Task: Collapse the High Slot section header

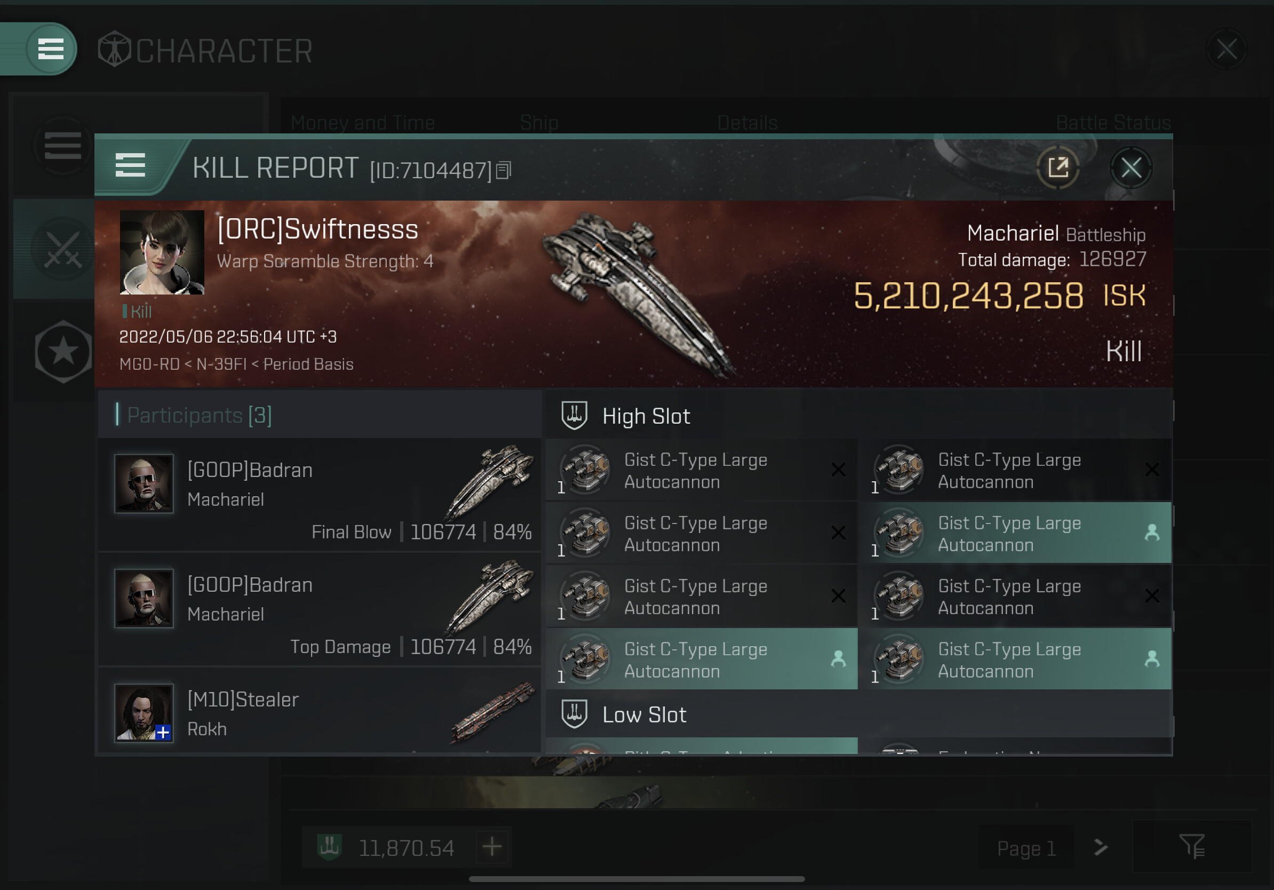Action: [858, 416]
